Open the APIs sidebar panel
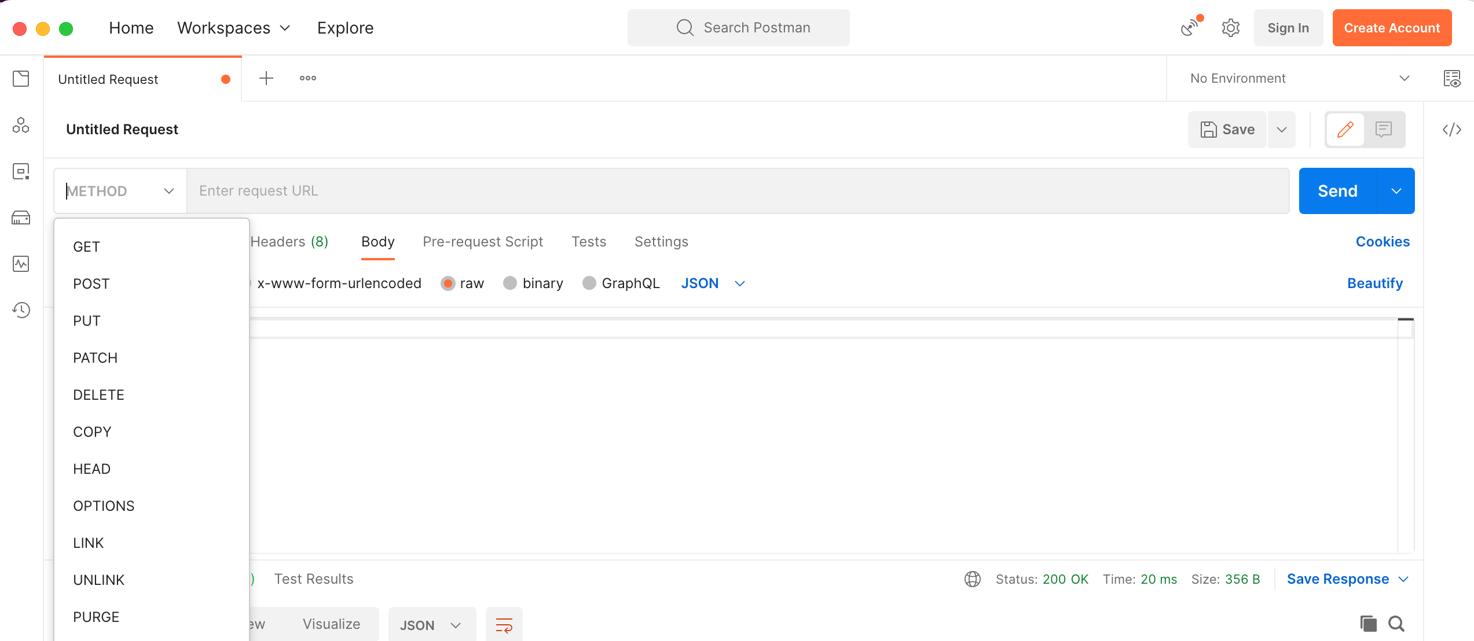Screen dimensions: 1474x641 [x=21, y=126]
